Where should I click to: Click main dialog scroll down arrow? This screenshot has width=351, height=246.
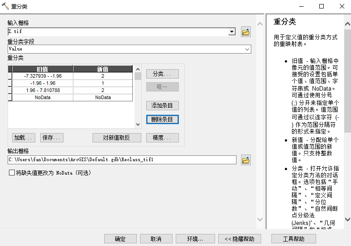[260, 219]
